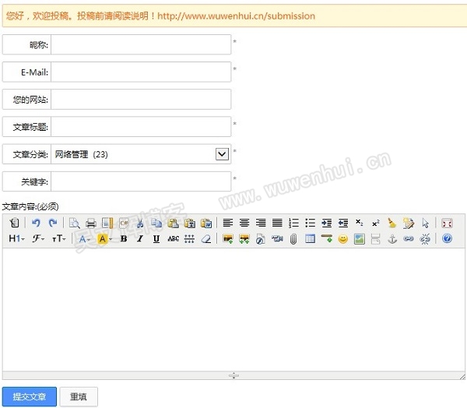Expand the 文章分类 category dropdown
Screen dimensions: 467x408
click(x=222, y=154)
